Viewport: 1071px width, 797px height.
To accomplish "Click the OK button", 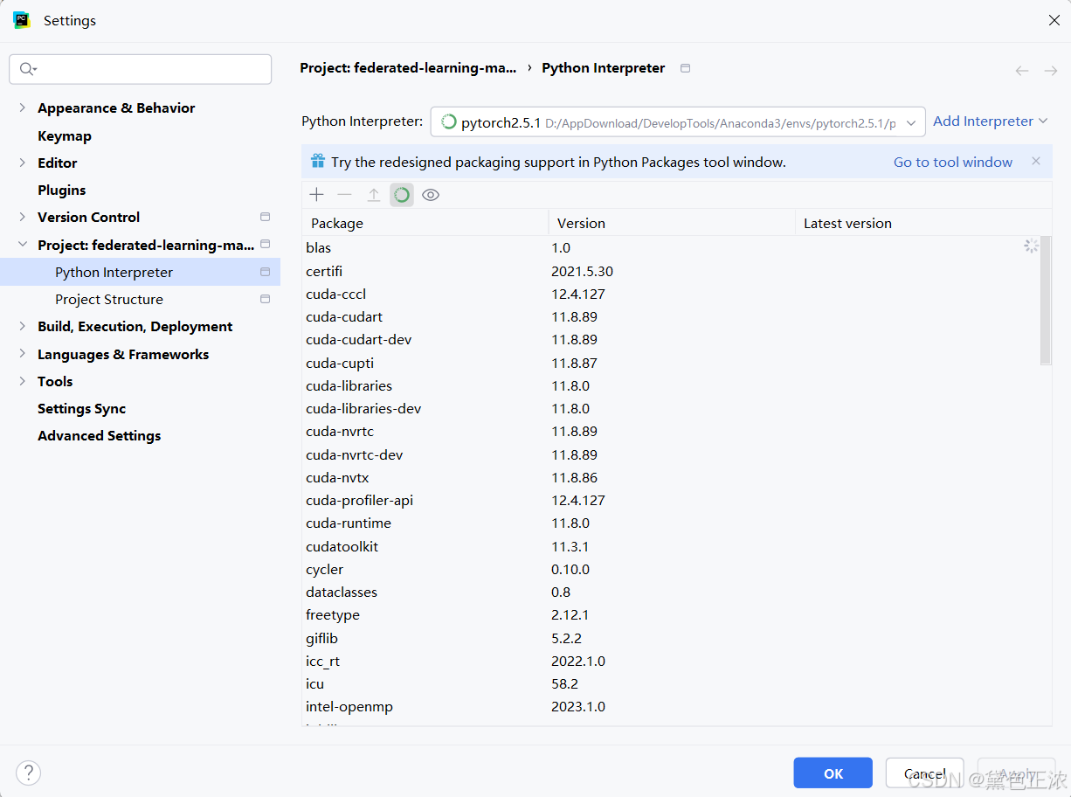I will tap(833, 773).
